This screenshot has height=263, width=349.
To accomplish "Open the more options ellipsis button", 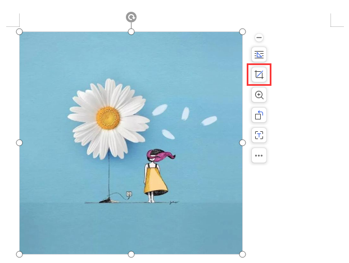I will (259, 155).
